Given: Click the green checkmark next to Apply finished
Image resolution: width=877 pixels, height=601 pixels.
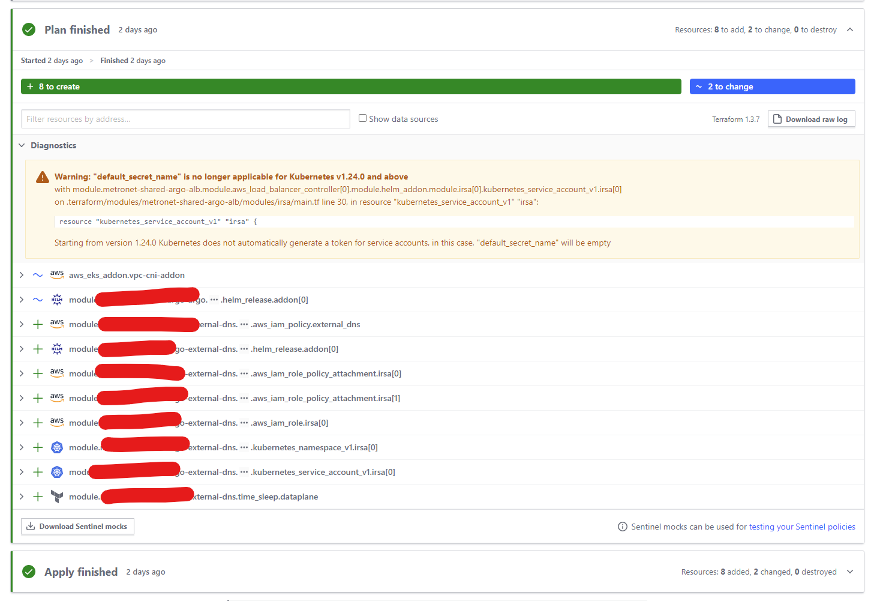Looking at the screenshot, I should click(x=28, y=572).
